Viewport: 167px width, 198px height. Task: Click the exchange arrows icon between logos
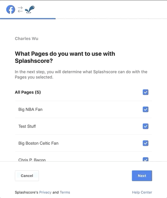point(20,9)
